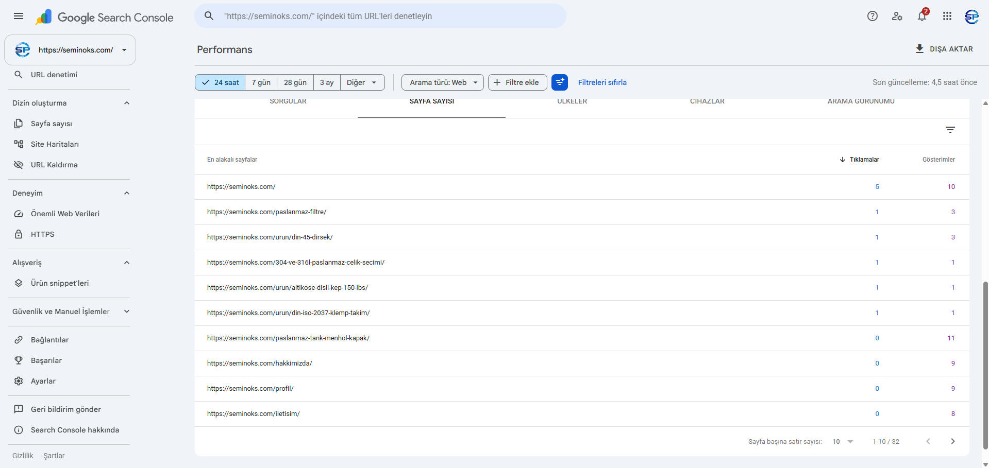Select the 7 gün date range
Image resolution: width=989 pixels, height=468 pixels.
261,82
